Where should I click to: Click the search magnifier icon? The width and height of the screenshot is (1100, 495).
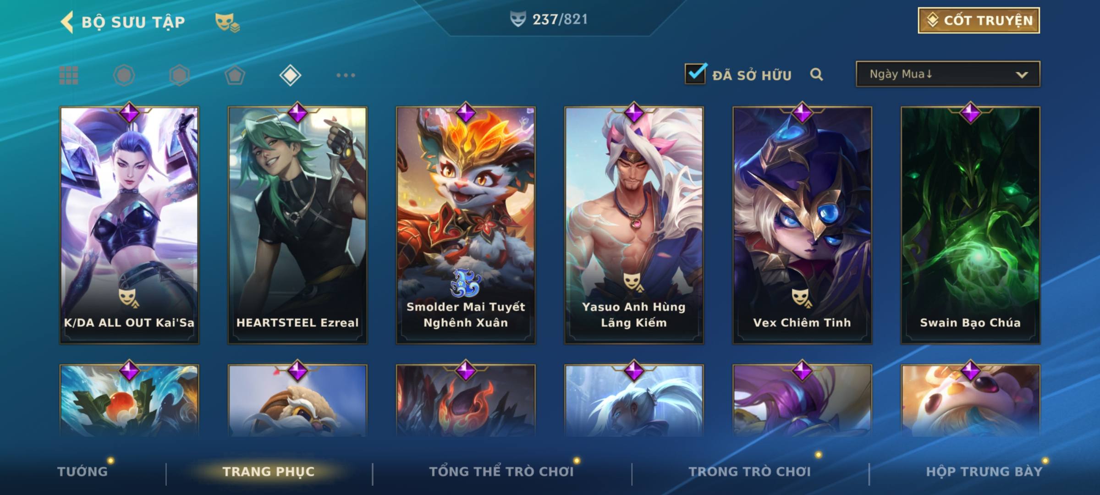816,74
